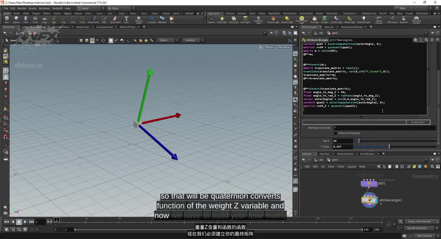Open the VEX editor icon in Attribute Wrangle header
Image resolution: width=441 pixels, height=239 pixels.
coord(421,40)
